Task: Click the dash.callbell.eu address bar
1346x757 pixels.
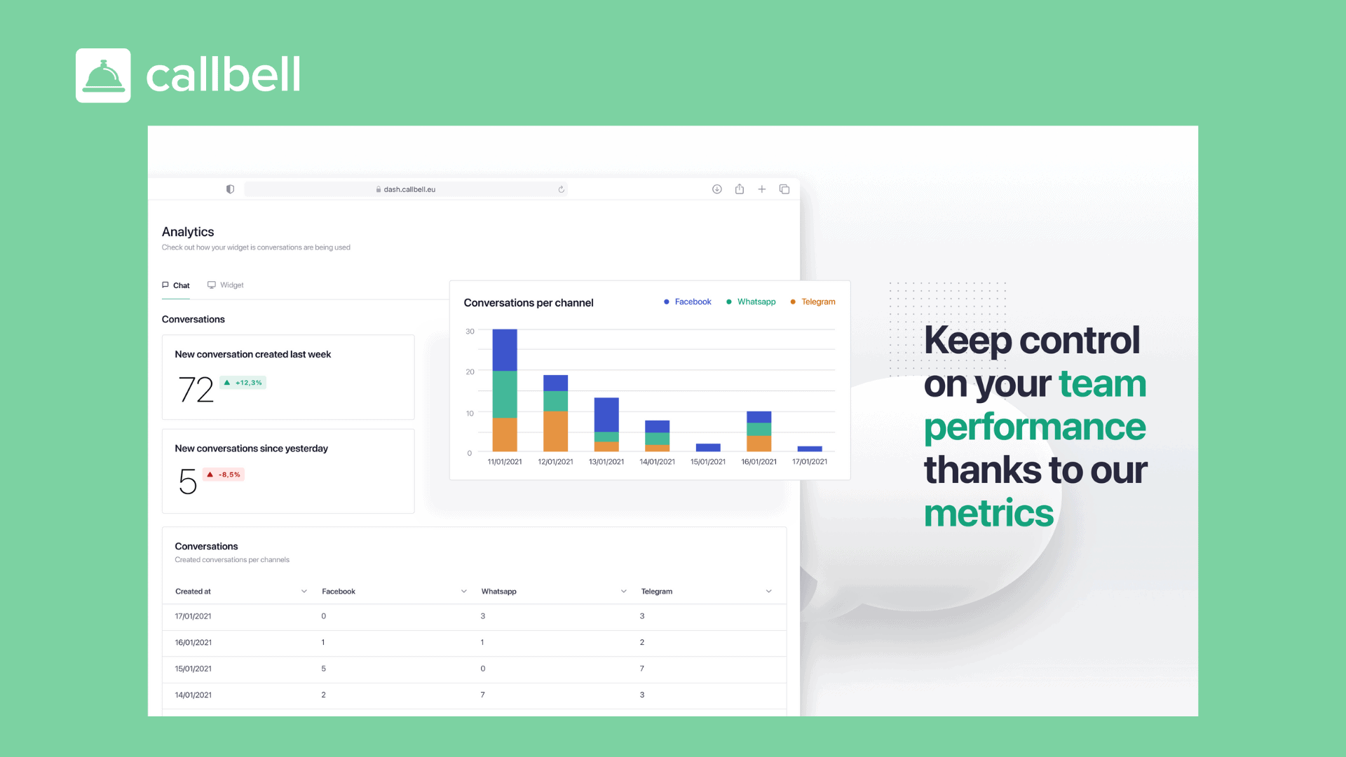Action: coord(408,189)
